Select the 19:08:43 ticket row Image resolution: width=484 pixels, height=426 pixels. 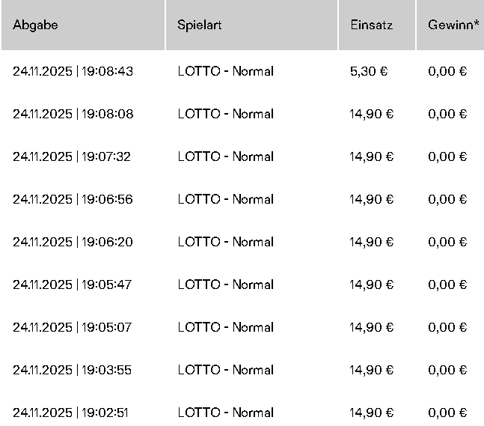(x=73, y=72)
